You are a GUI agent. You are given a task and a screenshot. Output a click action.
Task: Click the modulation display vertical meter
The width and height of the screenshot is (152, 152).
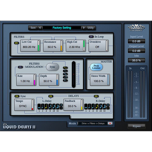coord(74,74)
